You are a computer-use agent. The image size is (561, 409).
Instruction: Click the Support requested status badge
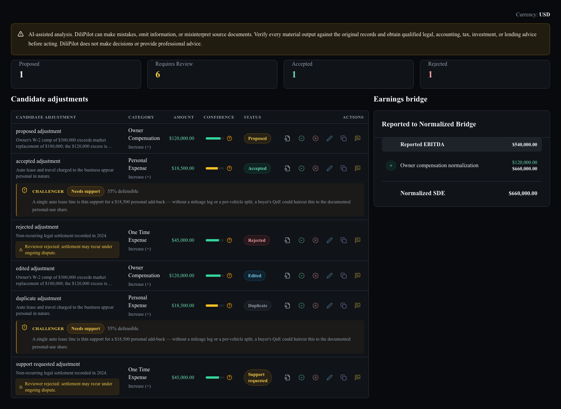point(258,378)
